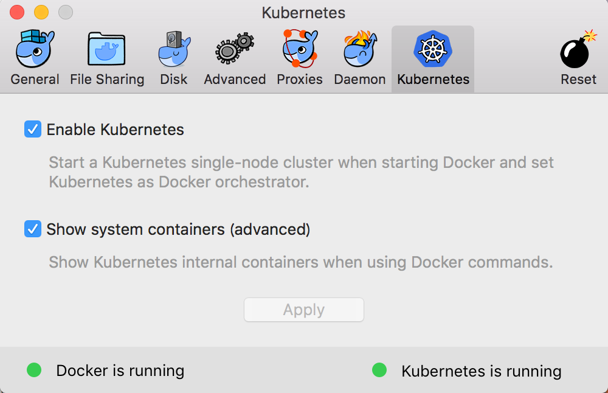Click the Reset bomb icon
Screen dimensions: 608x393
pos(578,49)
